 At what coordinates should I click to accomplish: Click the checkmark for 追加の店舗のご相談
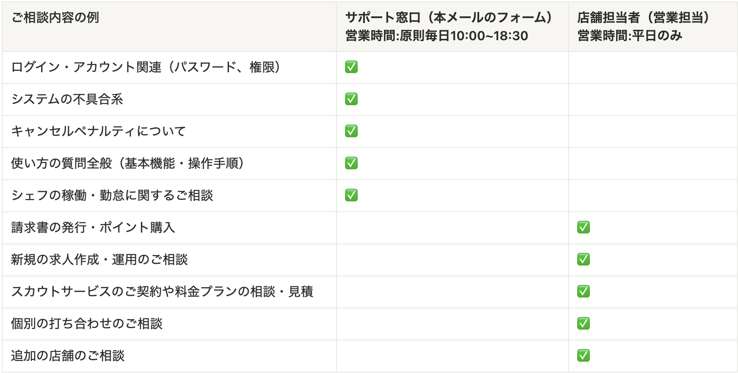click(584, 356)
